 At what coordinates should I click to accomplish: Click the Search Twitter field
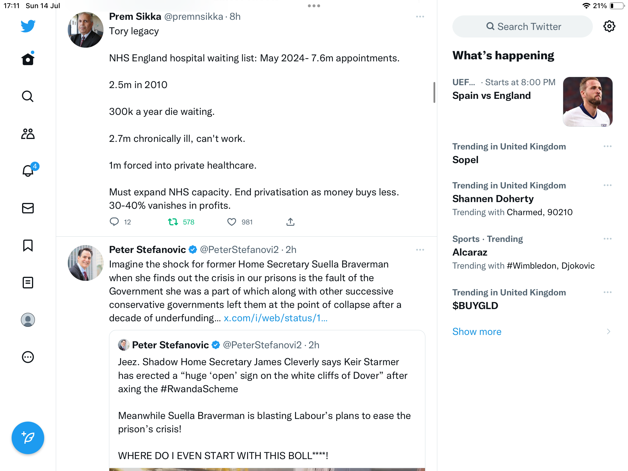click(523, 27)
